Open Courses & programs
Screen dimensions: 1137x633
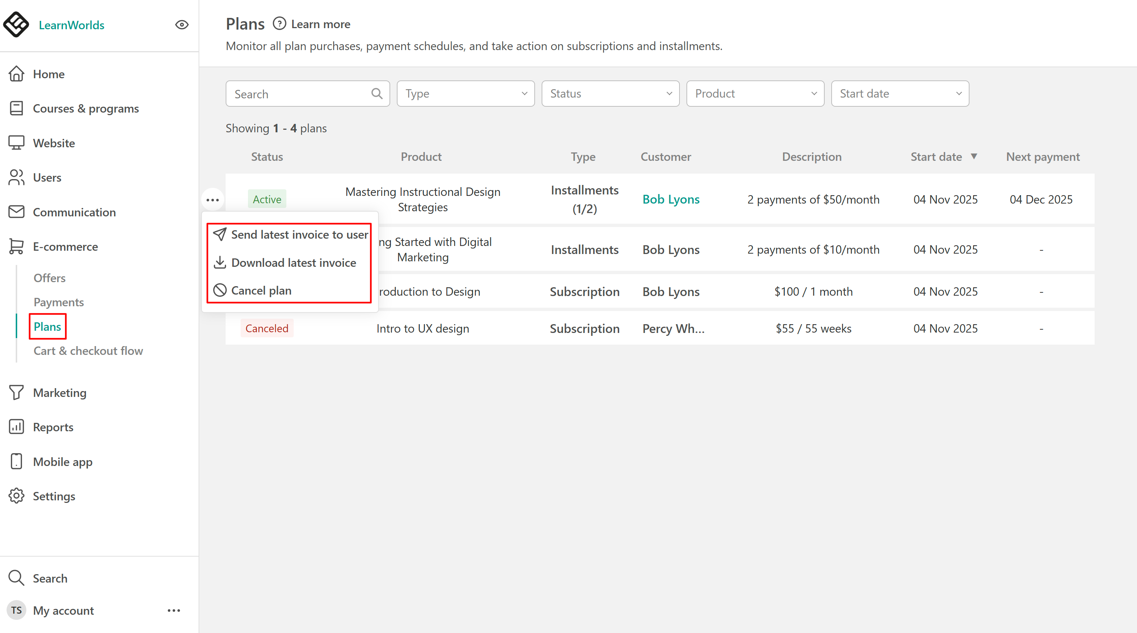pos(86,109)
